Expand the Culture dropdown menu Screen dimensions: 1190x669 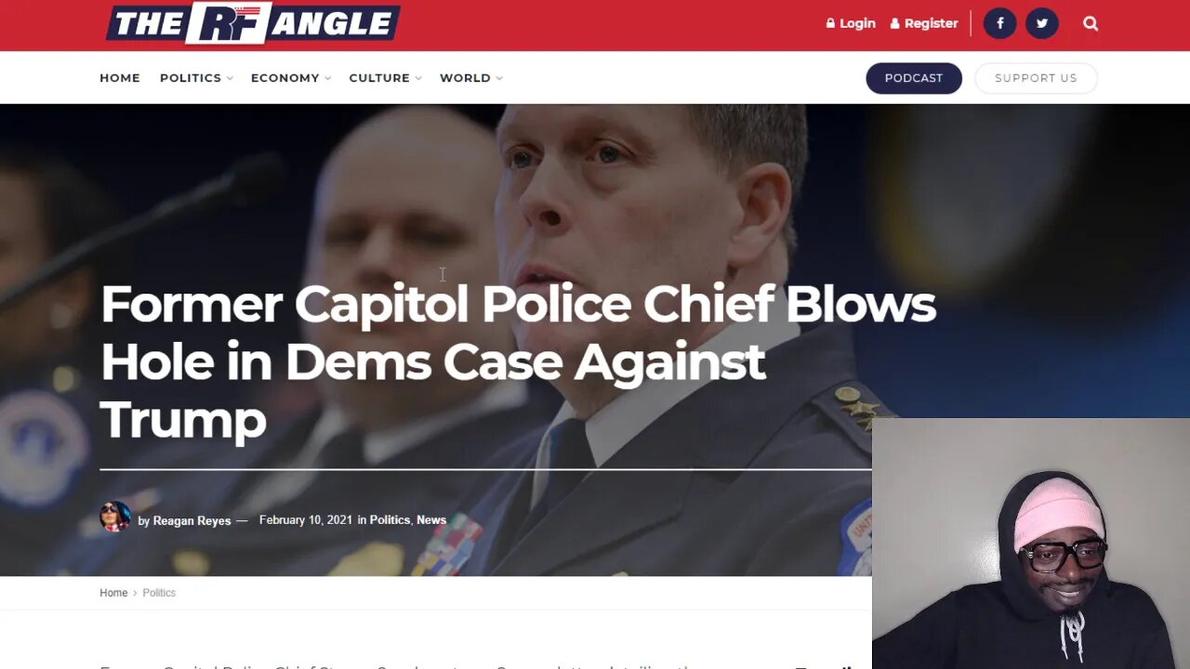pos(385,78)
